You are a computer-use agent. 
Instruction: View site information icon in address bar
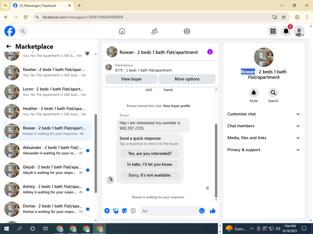[37, 17]
